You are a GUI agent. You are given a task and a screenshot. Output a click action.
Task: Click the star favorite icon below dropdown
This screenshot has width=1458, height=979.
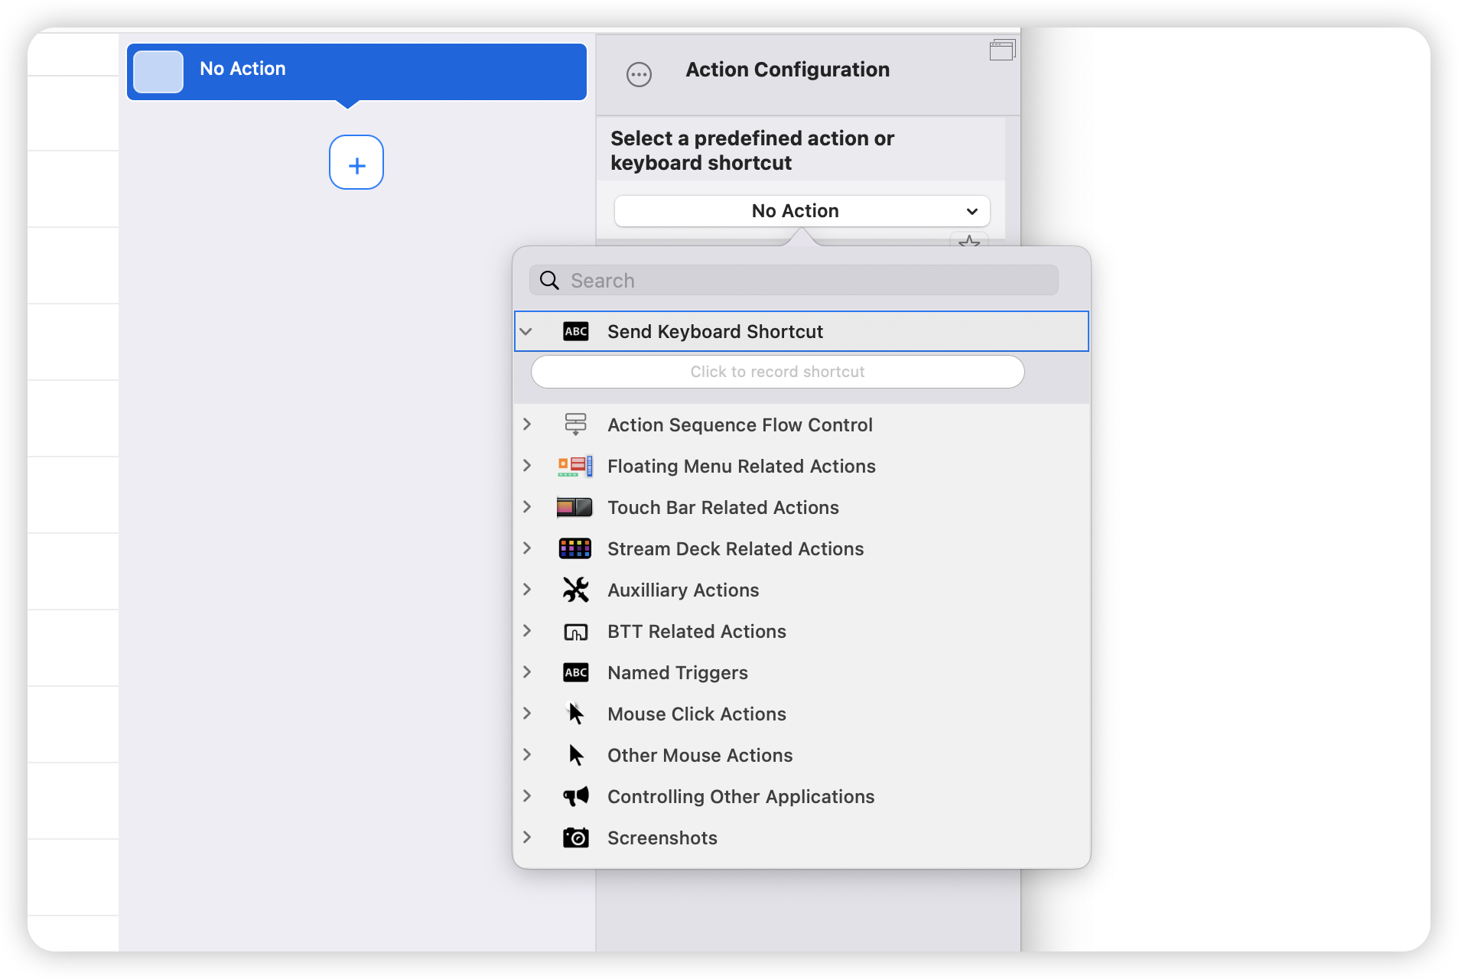[x=969, y=242]
